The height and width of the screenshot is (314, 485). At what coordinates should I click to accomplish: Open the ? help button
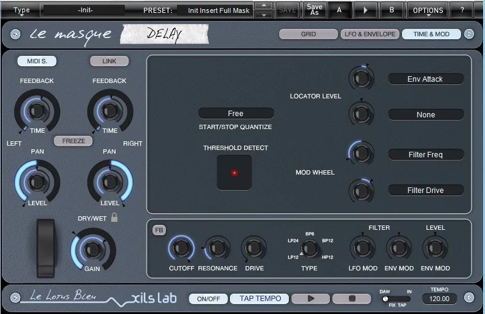click(x=462, y=10)
